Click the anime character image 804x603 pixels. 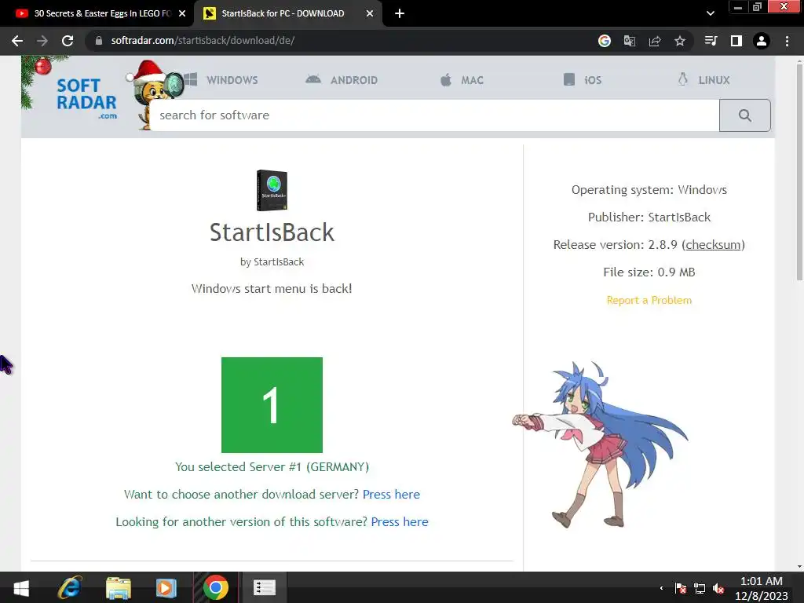click(x=601, y=444)
